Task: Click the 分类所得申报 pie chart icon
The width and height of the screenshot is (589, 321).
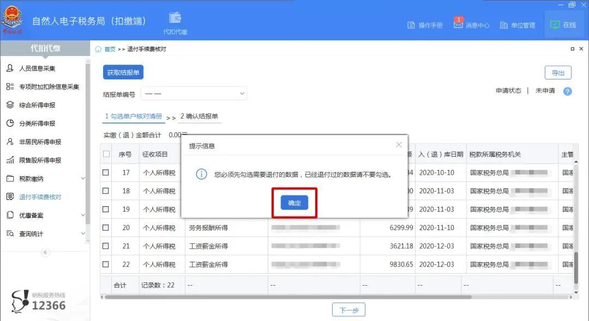Action: pos(10,123)
